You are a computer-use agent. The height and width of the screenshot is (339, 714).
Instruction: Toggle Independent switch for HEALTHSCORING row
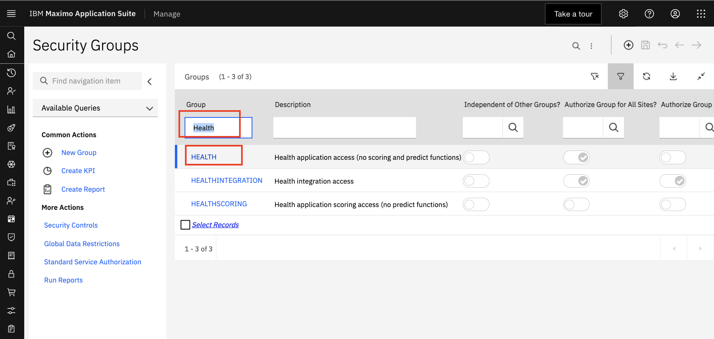pyautogui.click(x=476, y=205)
